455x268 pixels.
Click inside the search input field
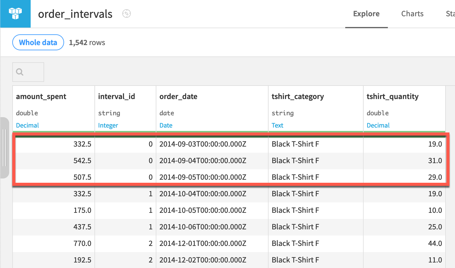pos(31,72)
